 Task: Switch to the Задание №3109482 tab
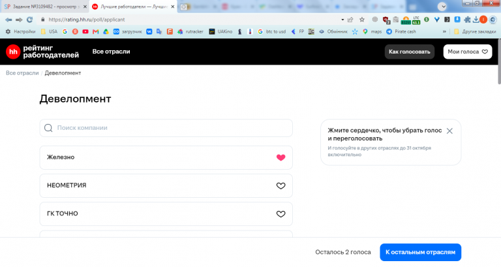click(x=45, y=7)
